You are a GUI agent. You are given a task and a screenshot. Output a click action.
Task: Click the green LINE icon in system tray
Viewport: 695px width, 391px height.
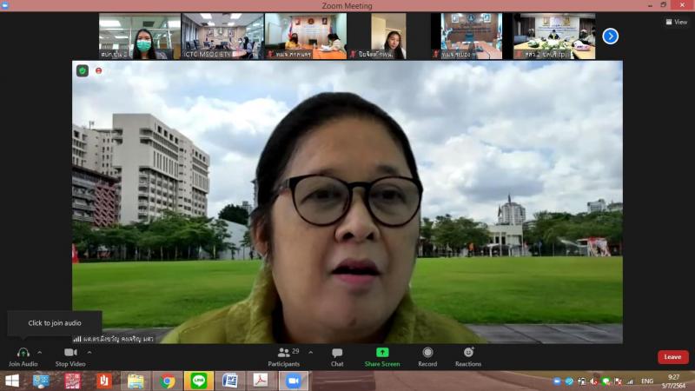pos(606,381)
